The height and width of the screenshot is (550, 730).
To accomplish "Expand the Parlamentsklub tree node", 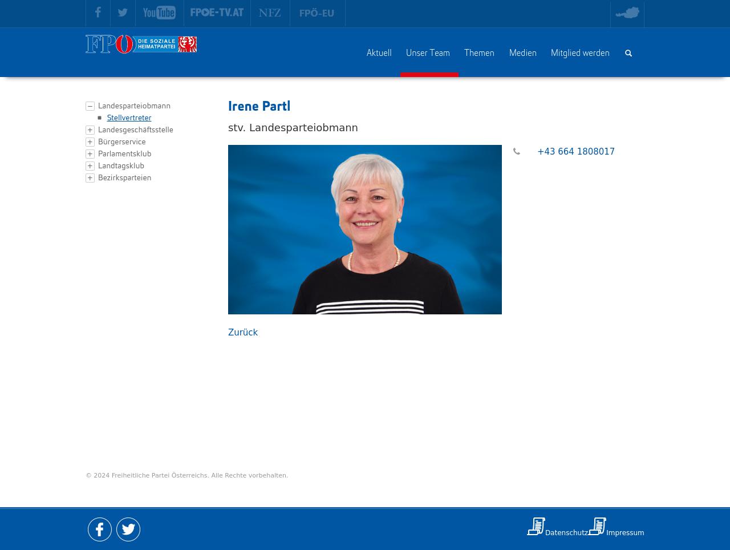I will coord(90,154).
